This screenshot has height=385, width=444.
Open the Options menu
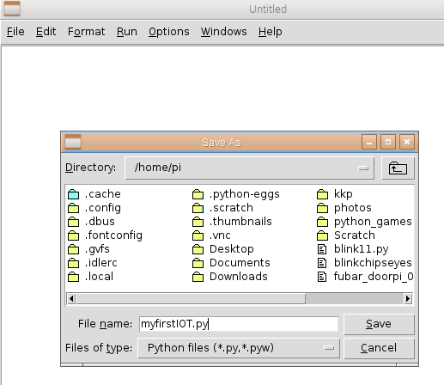coord(169,32)
